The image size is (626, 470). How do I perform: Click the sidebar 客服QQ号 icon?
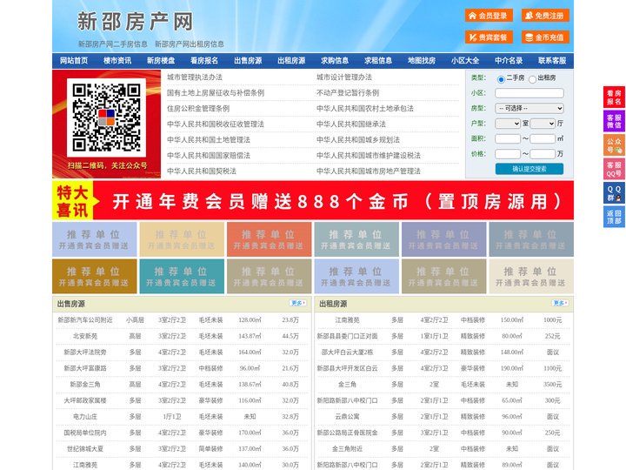614,170
